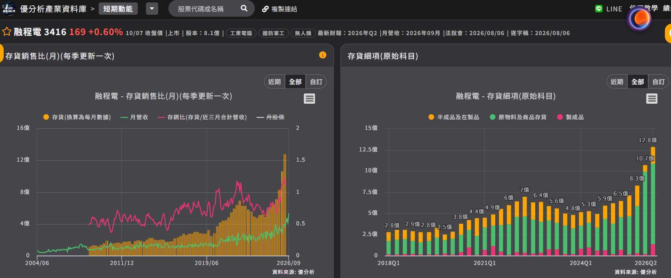Open the 工業電腦 tag
Screen dimensions: 671x278
[x=241, y=33]
